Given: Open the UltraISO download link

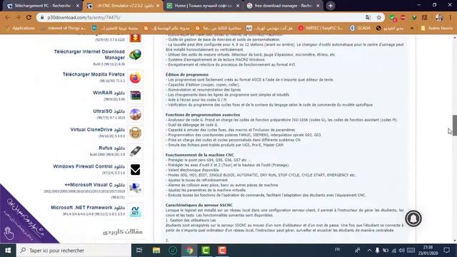Looking at the screenshot, I should [109, 111].
